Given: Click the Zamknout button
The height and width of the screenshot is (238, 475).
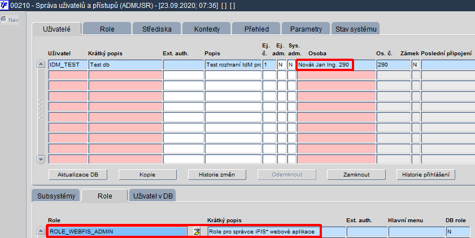Looking at the screenshot, I should 356,174.
